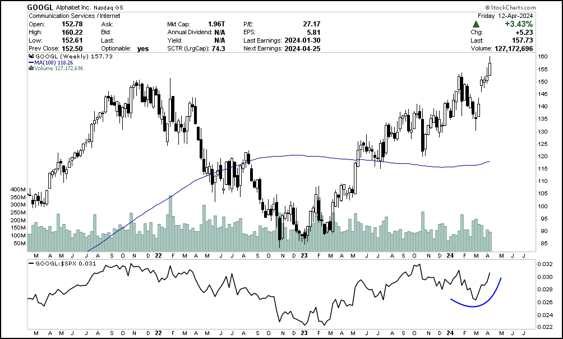
Task: Click the Alphabet Inc. company name
Action: (73, 7)
